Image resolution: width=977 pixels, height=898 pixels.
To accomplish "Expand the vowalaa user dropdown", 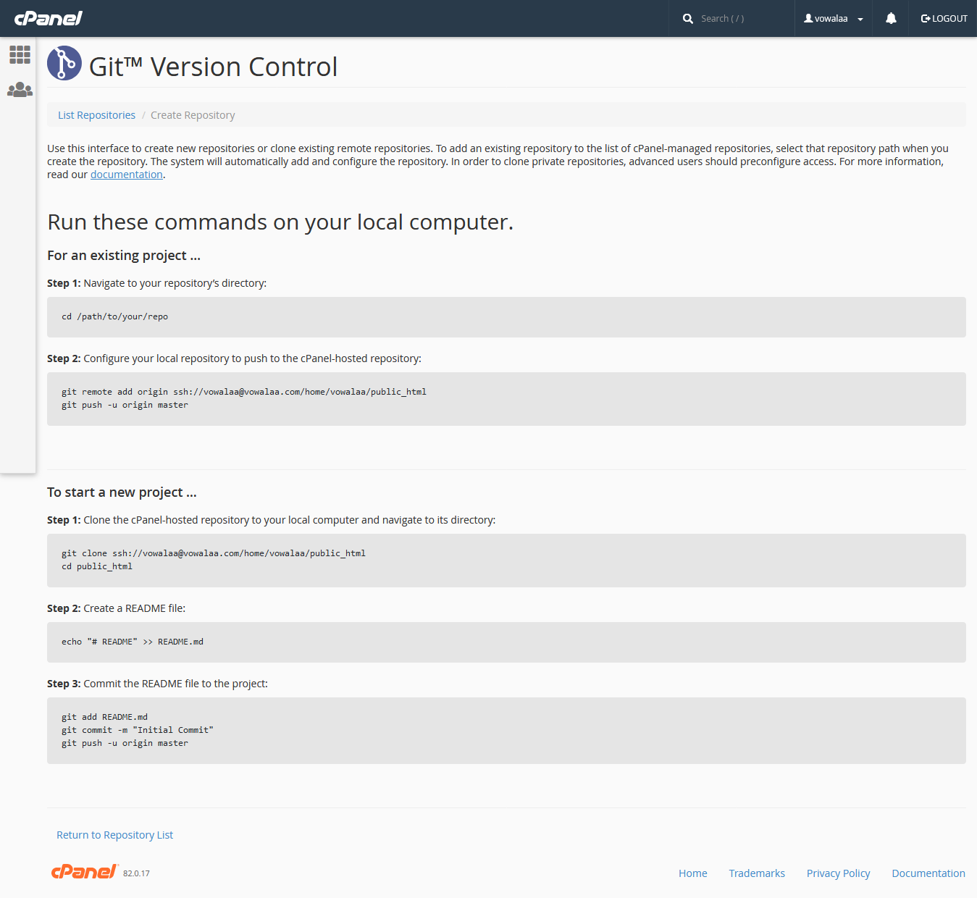I will 834,19.
